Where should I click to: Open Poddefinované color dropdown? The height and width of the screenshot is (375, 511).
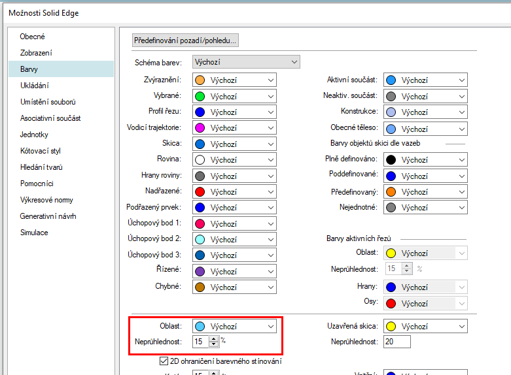tap(425, 176)
